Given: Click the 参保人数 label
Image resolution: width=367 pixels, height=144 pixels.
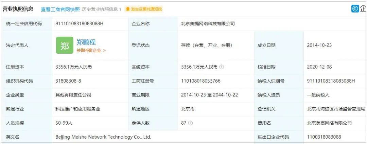Looking at the screenshot, I should pyautogui.click(x=141, y=123).
